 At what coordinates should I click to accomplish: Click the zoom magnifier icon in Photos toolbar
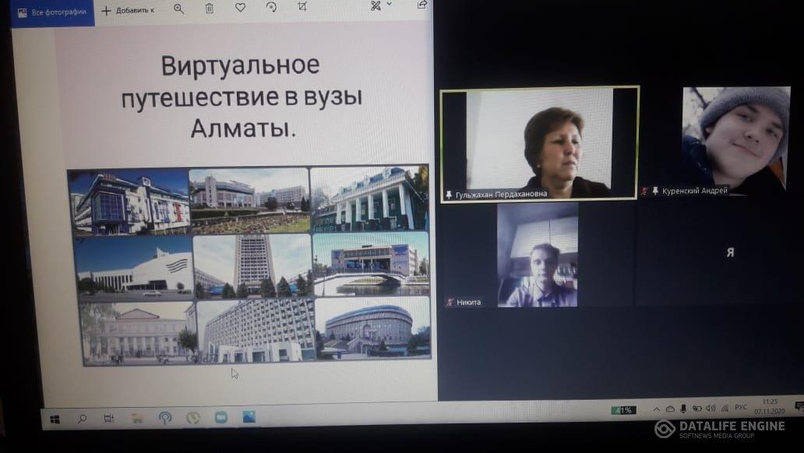[179, 9]
